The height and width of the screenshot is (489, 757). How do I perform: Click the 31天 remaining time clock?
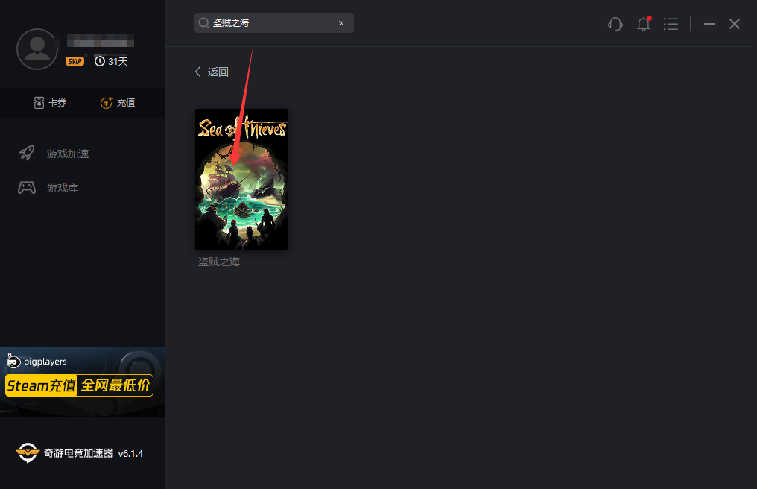tap(111, 61)
